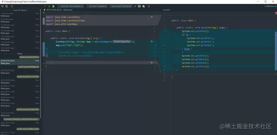This screenshot has height=135, width=277.
Task: Open the Do not ignore dropdown
Action: click(98, 6)
